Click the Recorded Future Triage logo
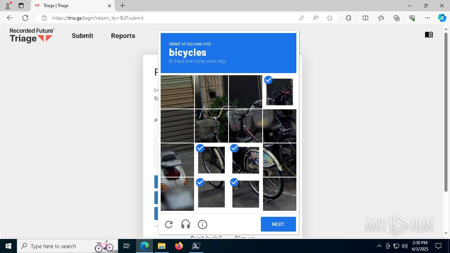Screen dimensions: 450x253 pos(32,35)
